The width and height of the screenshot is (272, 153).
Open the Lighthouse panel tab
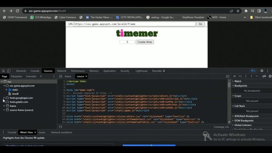click(x=142, y=71)
